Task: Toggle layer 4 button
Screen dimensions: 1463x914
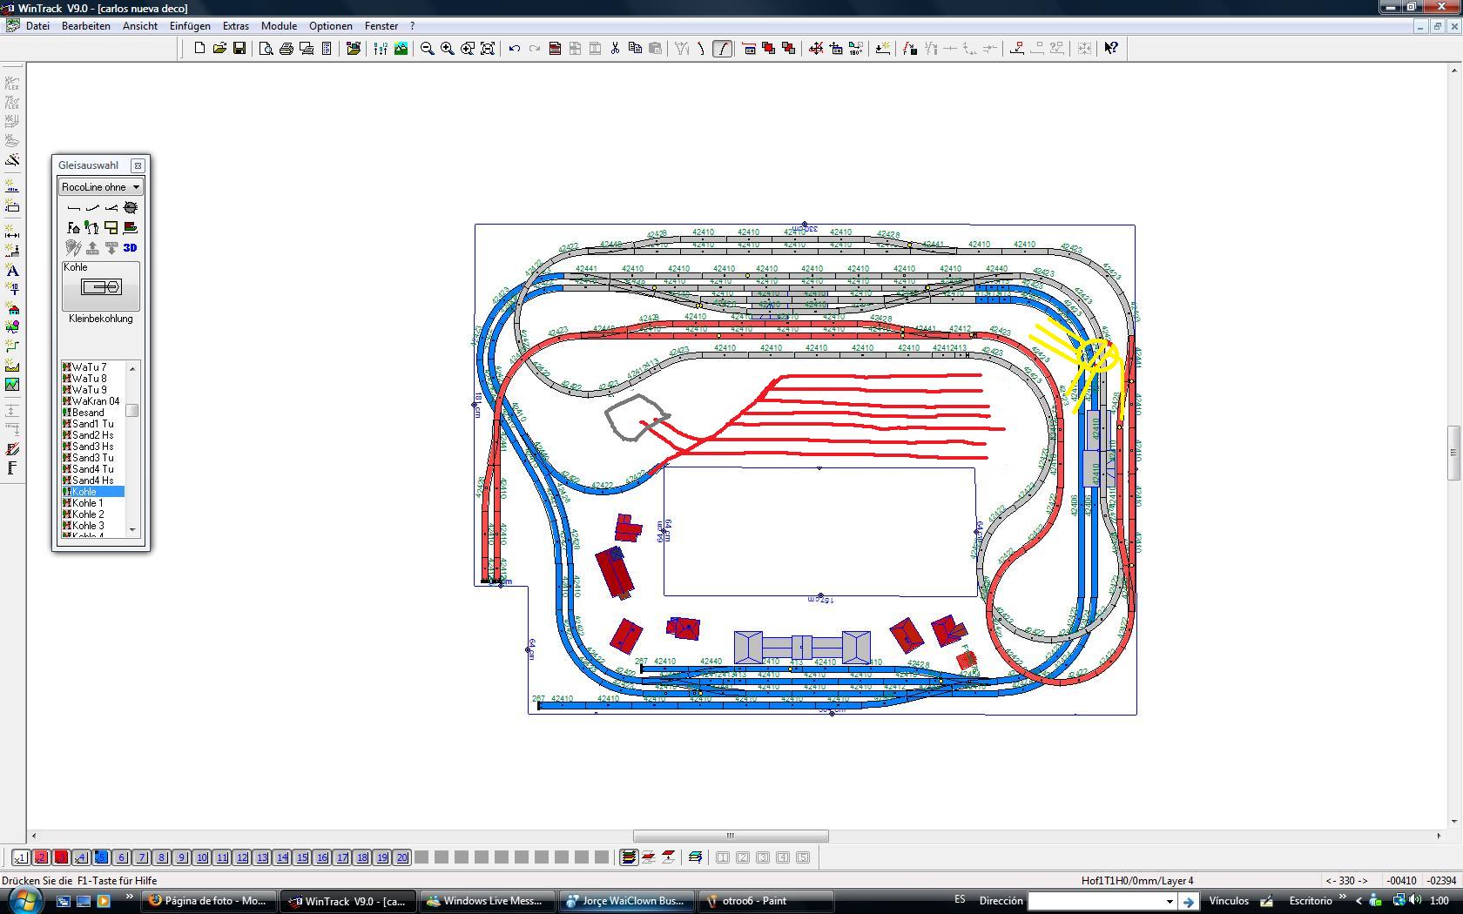Action: click(81, 857)
